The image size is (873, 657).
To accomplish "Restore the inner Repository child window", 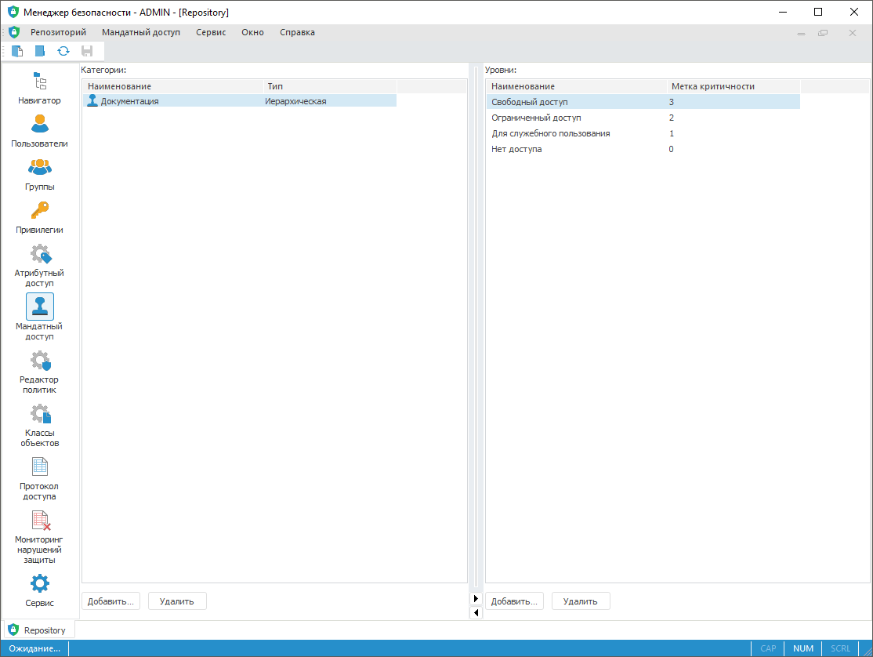I will click(x=823, y=33).
